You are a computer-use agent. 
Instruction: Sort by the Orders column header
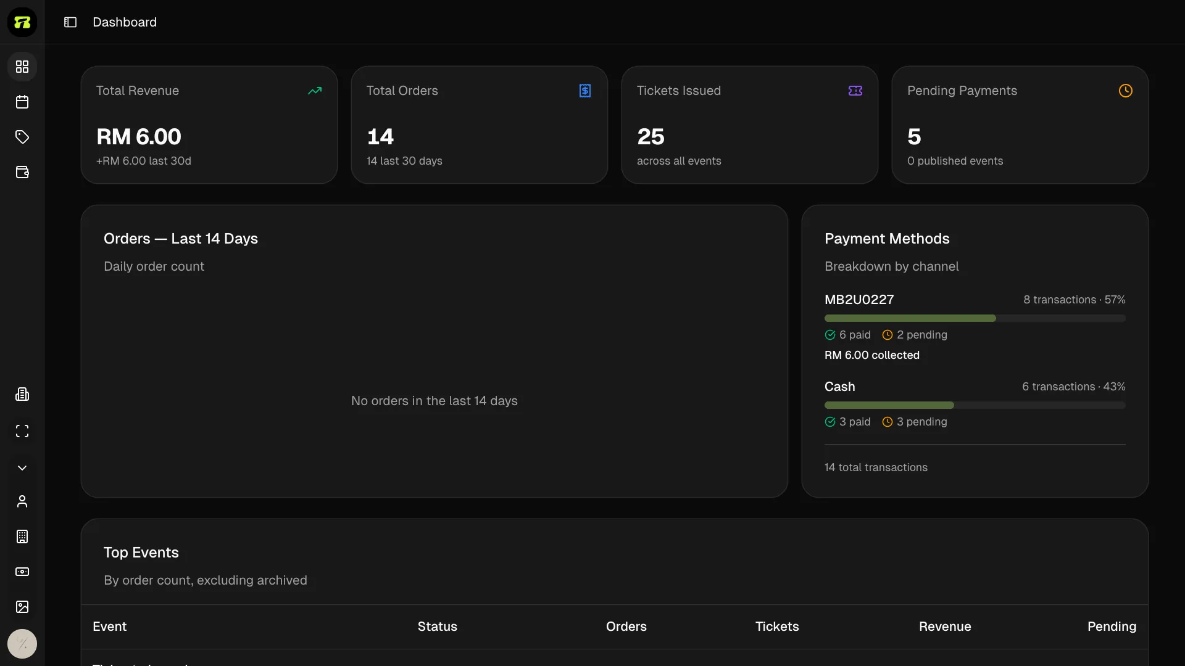[x=626, y=627]
